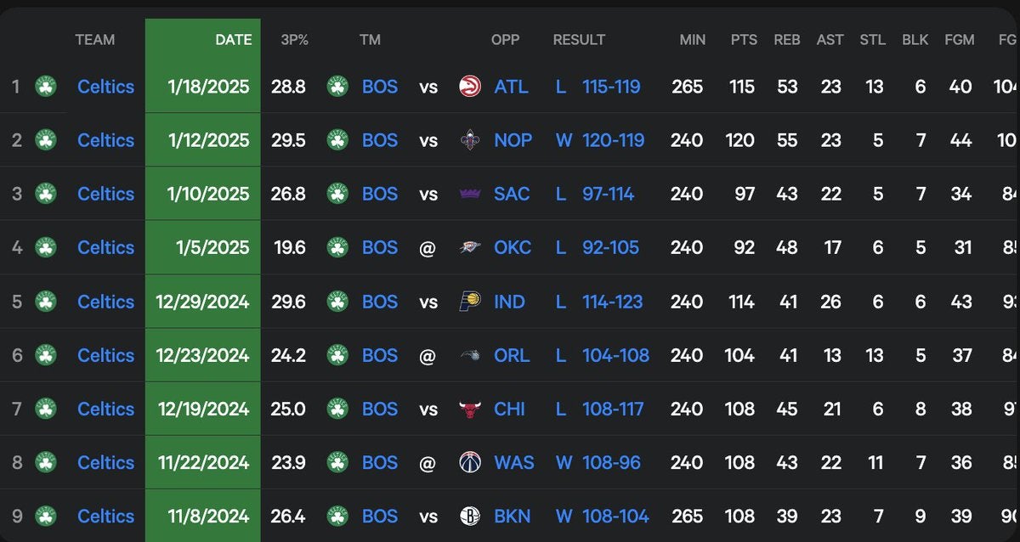Sort by the REB column header

pos(786,40)
